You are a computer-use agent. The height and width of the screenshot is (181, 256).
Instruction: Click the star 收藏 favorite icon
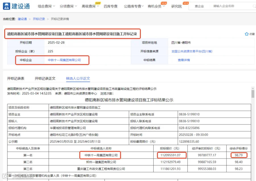tap(247, 34)
